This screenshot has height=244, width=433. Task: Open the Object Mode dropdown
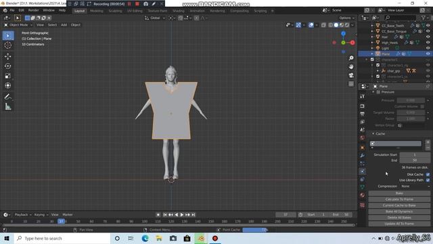(18, 25)
